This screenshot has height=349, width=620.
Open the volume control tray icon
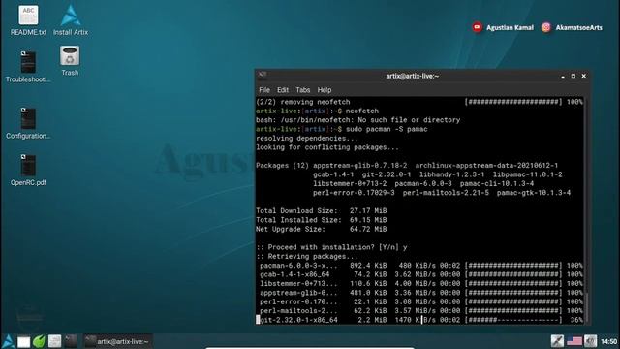point(590,341)
